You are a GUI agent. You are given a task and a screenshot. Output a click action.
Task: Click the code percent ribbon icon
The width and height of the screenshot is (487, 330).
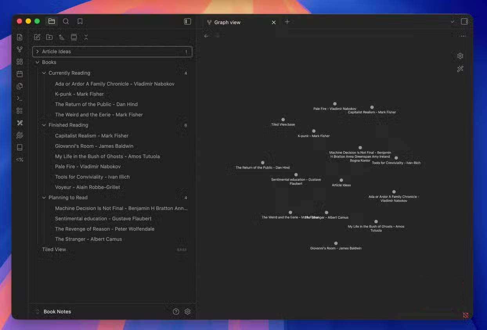coord(20,160)
